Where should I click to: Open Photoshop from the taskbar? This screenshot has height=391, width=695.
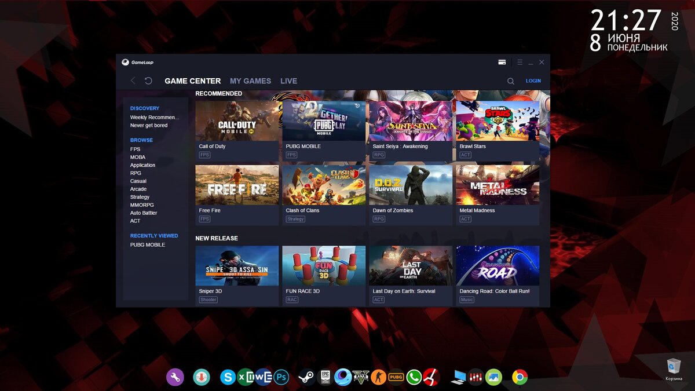click(281, 377)
